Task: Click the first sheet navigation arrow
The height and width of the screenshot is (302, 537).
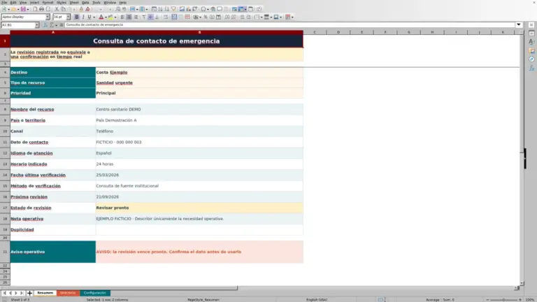Action: click(x=4, y=293)
